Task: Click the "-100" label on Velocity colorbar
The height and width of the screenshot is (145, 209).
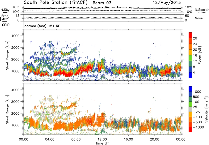Action: 198,117
